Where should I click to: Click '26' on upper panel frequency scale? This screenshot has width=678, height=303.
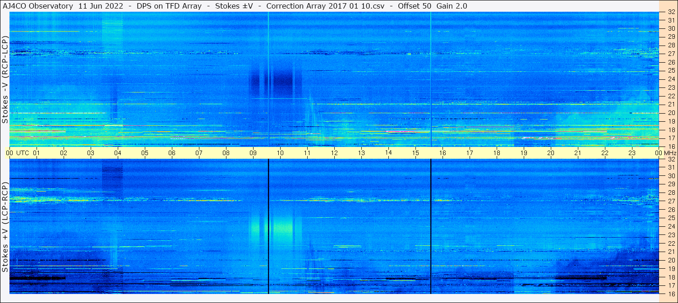pos(671,62)
